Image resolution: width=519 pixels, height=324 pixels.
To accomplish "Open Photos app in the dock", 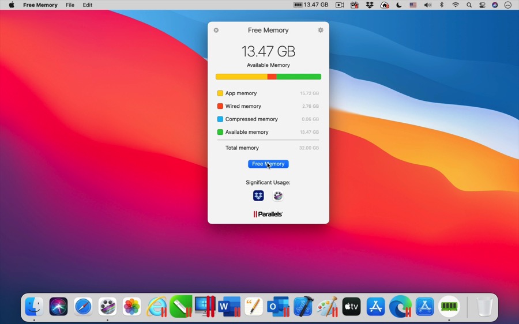I will 132,307.
